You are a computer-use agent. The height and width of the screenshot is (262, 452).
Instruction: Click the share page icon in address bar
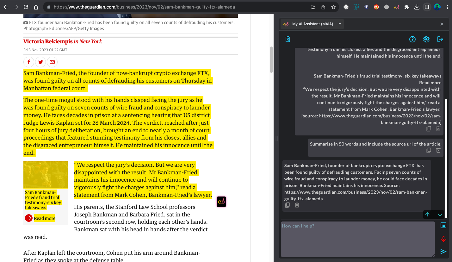(323, 7)
